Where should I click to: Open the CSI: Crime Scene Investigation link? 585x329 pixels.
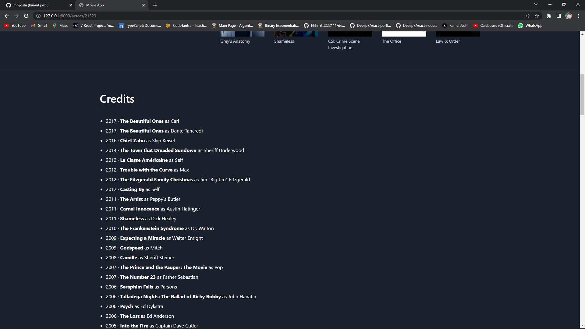(x=344, y=44)
